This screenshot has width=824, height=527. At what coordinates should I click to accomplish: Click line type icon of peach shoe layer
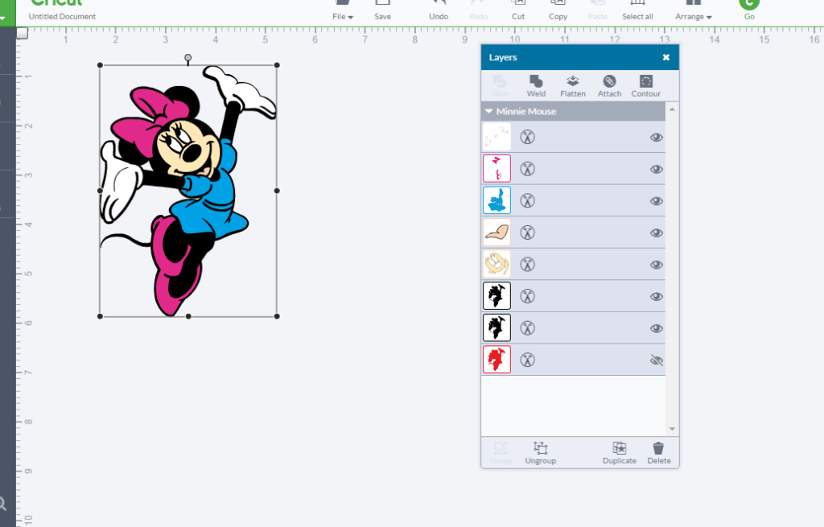(528, 233)
